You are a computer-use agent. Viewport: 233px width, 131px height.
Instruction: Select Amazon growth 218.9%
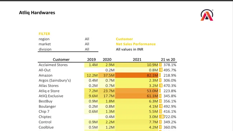pos(170,76)
